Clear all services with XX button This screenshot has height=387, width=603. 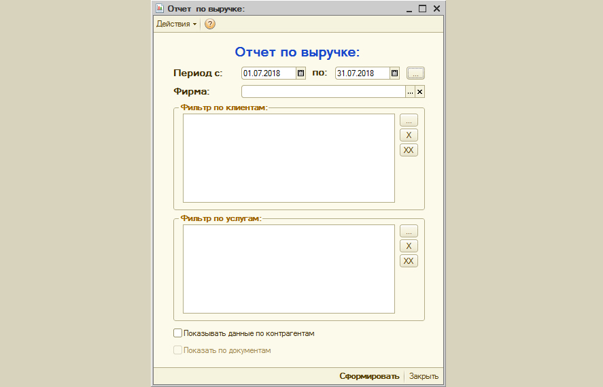(409, 261)
